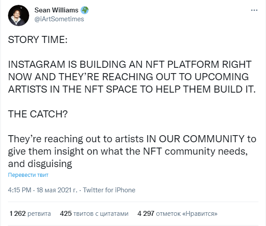Open the ретвита retweets list label
This screenshot has width=266, height=226.
coord(39,214)
